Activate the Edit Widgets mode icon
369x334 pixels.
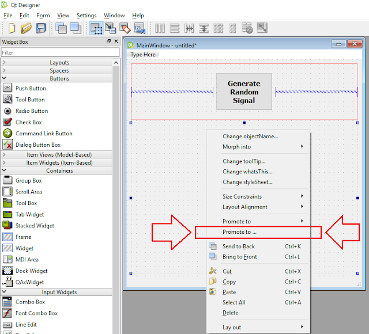click(96, 28)
